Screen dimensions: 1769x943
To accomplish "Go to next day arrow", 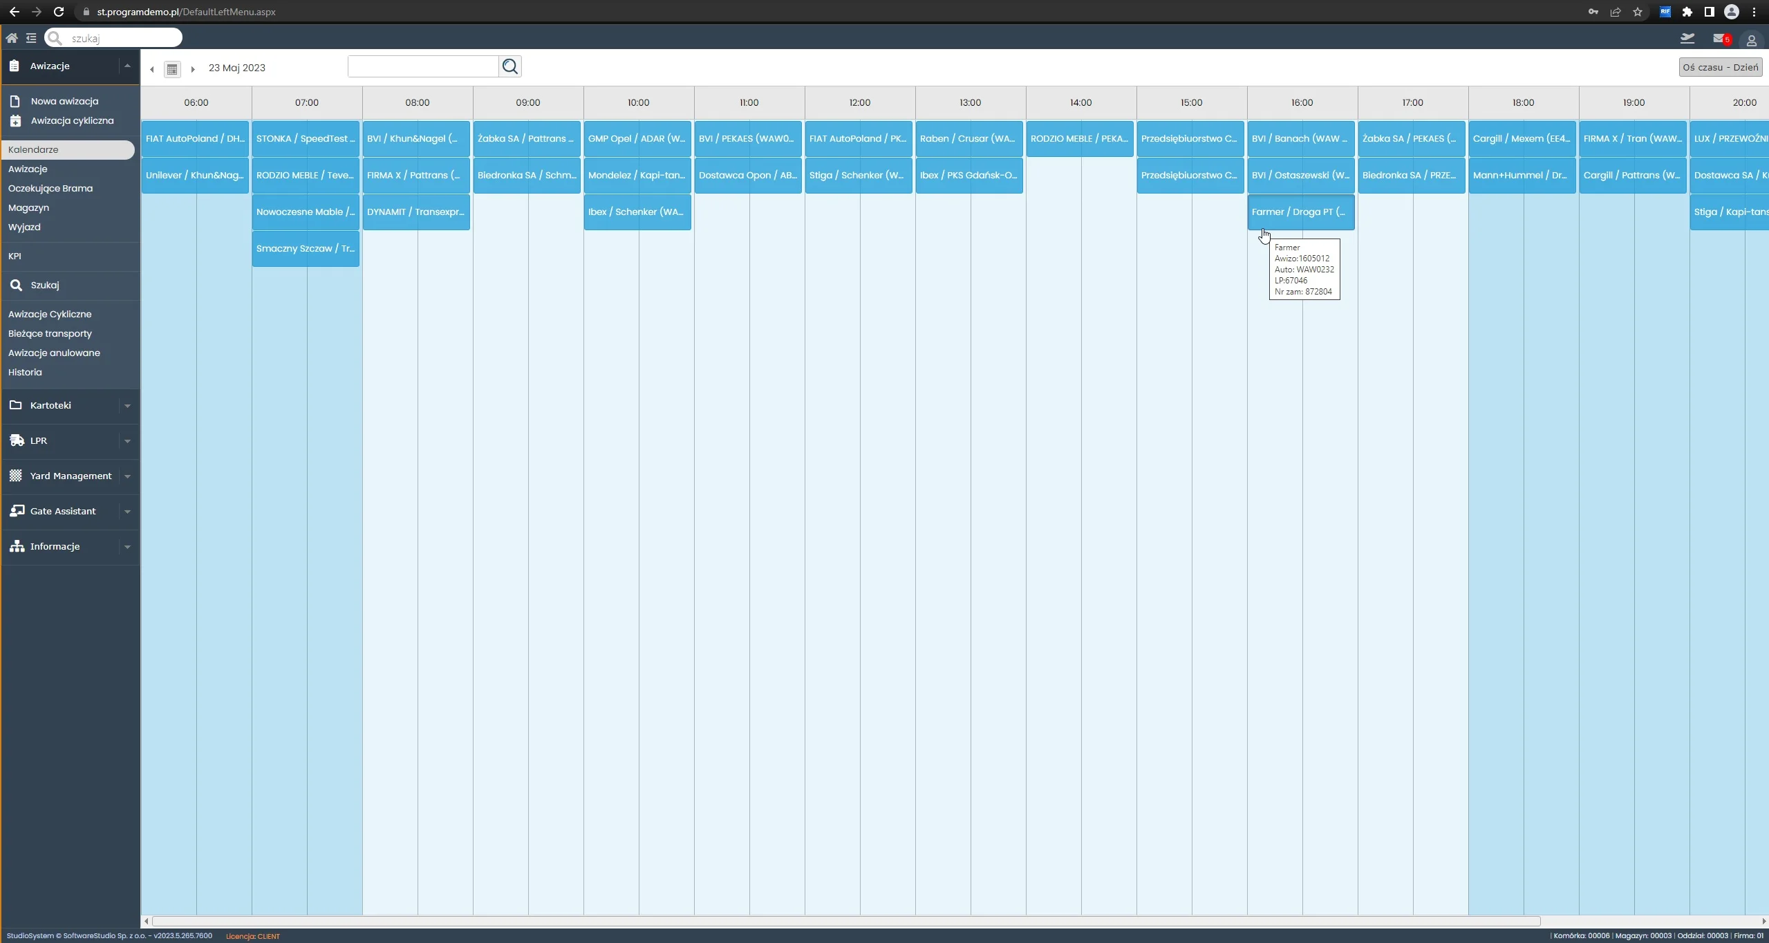I will tap(193, 68).
